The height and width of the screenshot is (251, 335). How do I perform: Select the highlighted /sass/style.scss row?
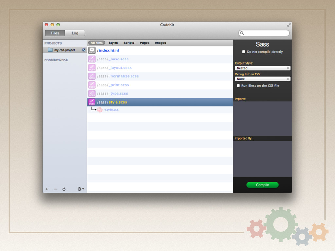tap(160, 102)
